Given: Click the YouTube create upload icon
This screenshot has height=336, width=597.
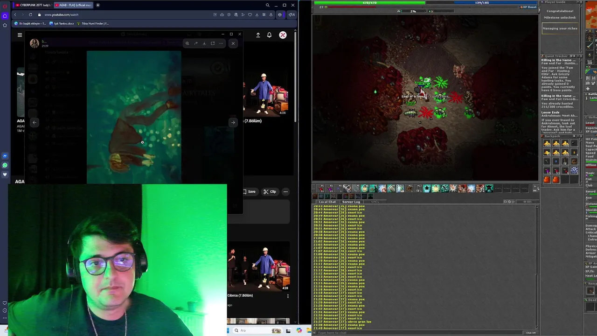Looking at the screenshot, I should [258, 35].
